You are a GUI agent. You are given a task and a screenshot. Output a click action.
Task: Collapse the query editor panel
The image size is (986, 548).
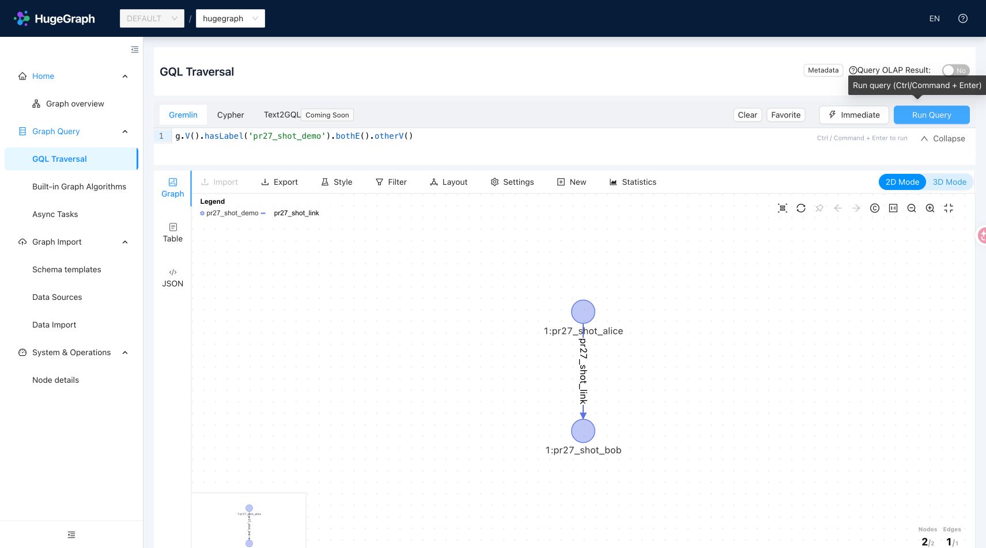tap(943, 139)
